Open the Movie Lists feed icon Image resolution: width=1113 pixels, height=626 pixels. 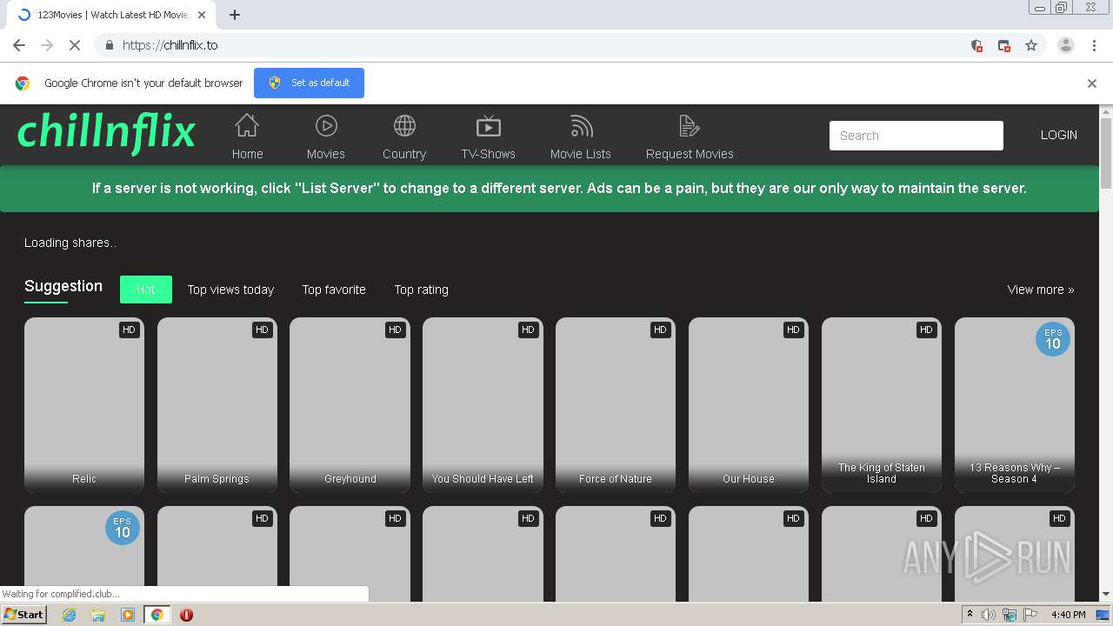(581, 126)
